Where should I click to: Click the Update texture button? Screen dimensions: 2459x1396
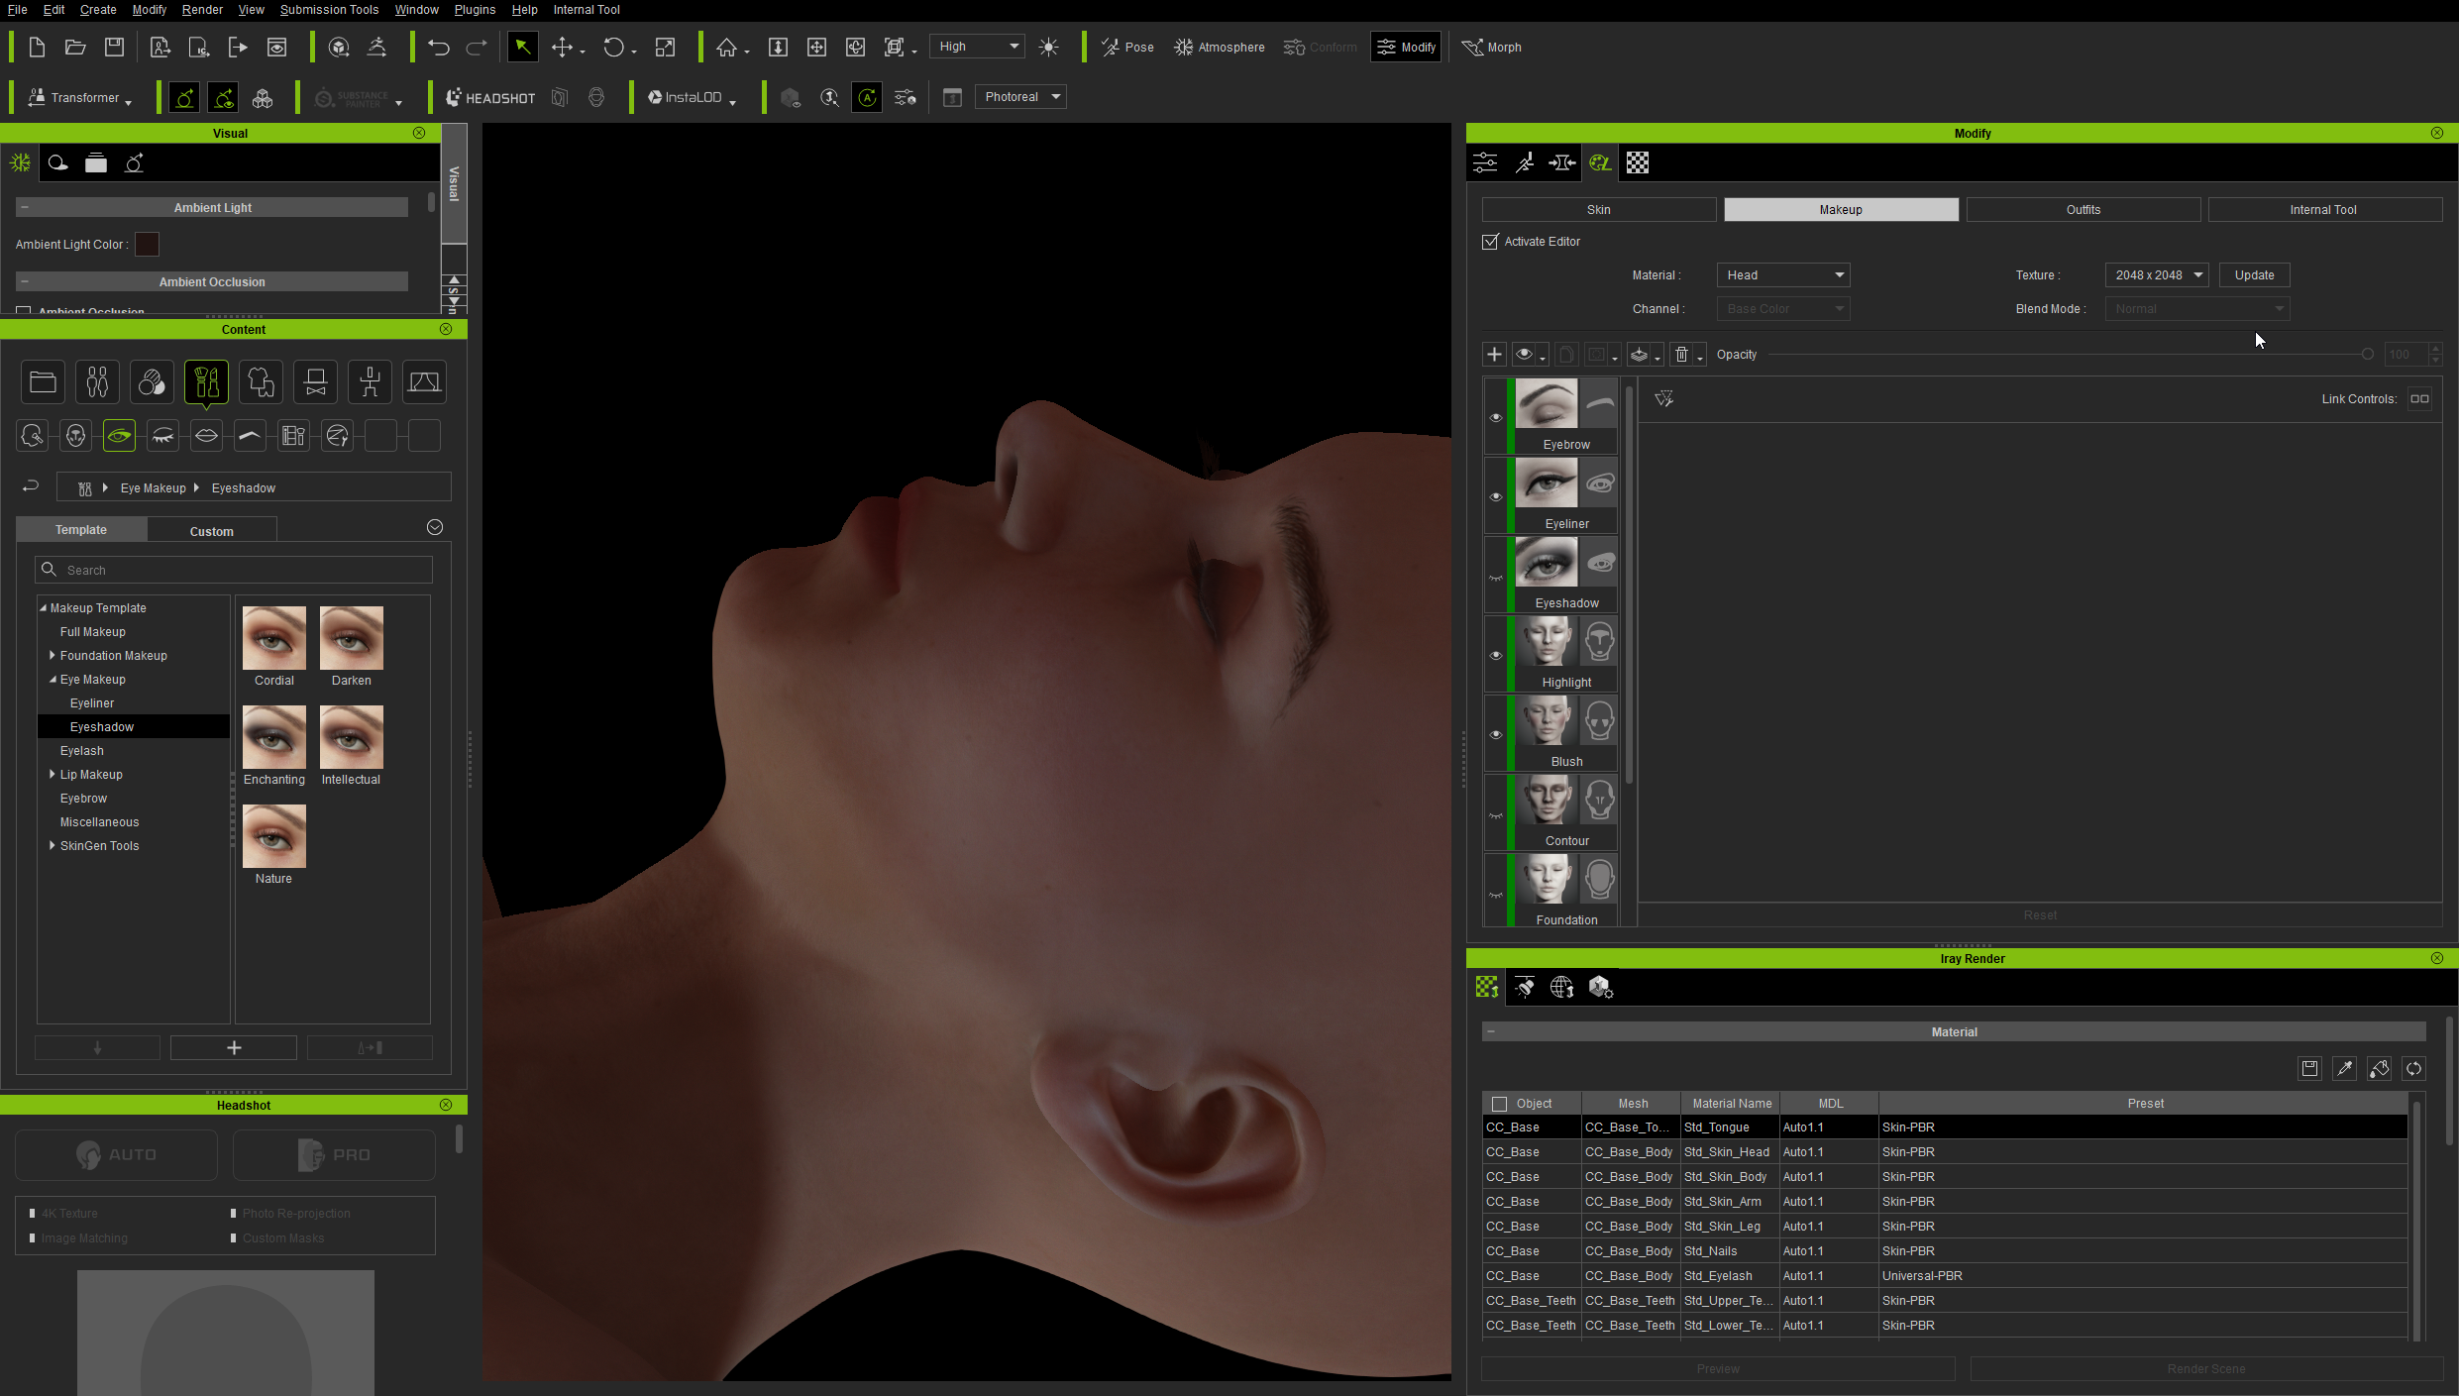point(2254,275)
